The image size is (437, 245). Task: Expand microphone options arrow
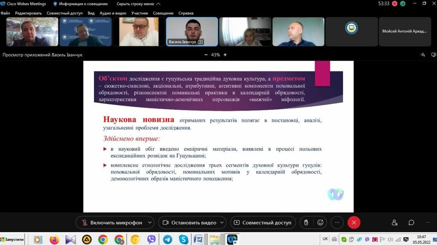point(149,222)
